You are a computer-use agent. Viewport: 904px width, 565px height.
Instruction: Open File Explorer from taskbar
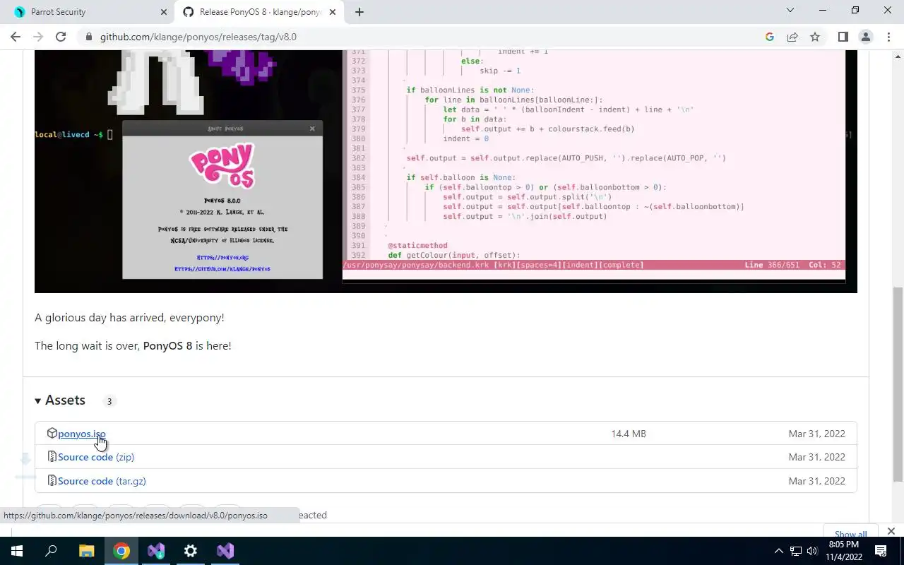pyautogui.click(x=86, y=551)
